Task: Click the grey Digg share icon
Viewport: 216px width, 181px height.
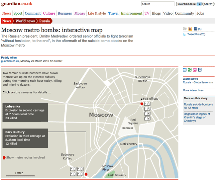Action: coord(184,29)
